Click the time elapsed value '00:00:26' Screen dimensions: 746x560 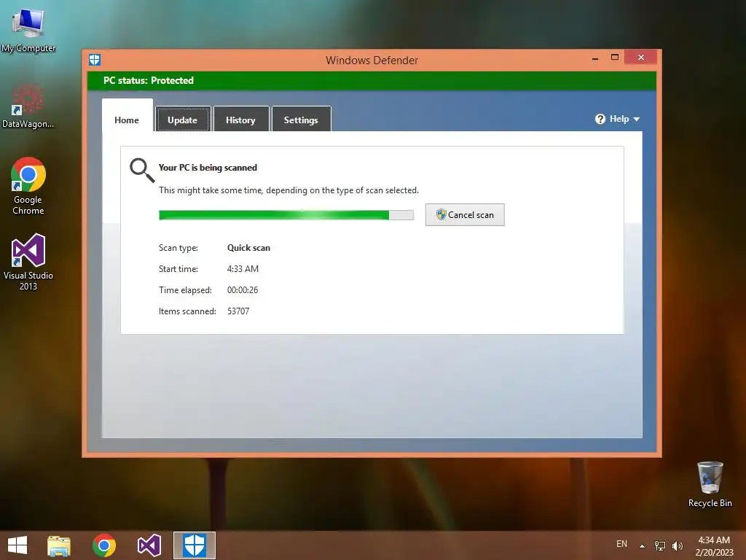tap(243, 290)
